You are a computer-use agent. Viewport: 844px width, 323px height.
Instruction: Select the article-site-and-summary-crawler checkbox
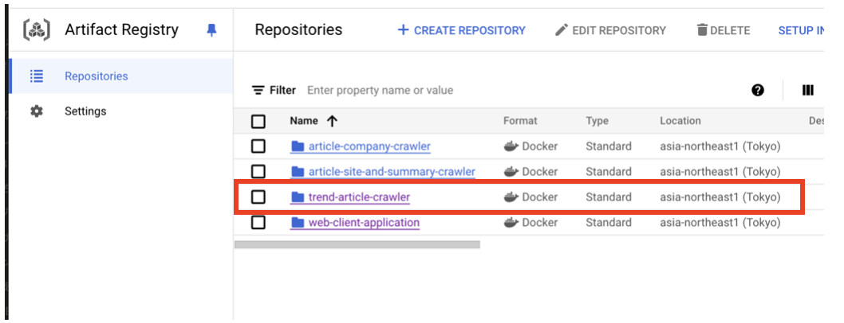(x=258, y=172)
